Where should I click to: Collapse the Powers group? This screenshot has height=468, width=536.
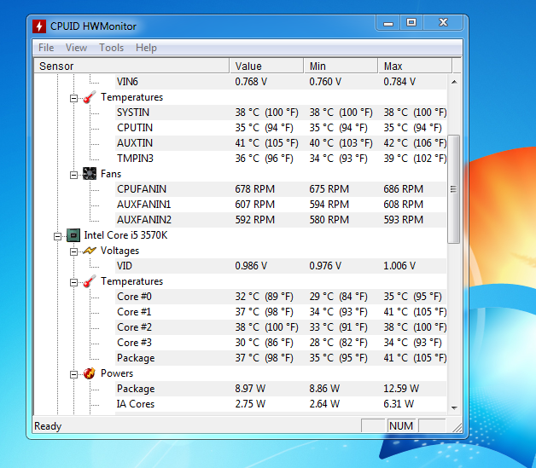point(73,375)
